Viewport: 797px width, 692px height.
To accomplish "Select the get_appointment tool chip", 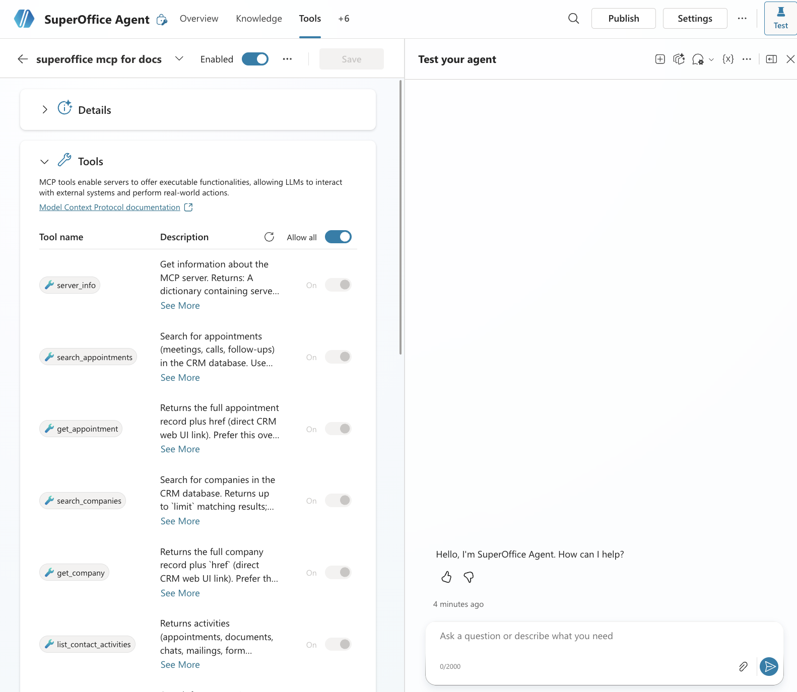I will [81, 429].
